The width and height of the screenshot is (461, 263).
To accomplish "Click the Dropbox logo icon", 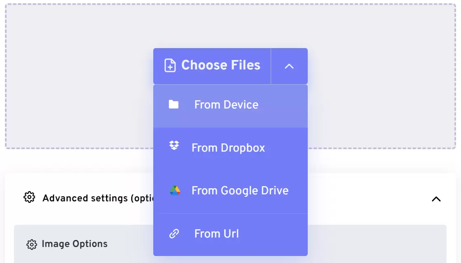I will [174, 145].
